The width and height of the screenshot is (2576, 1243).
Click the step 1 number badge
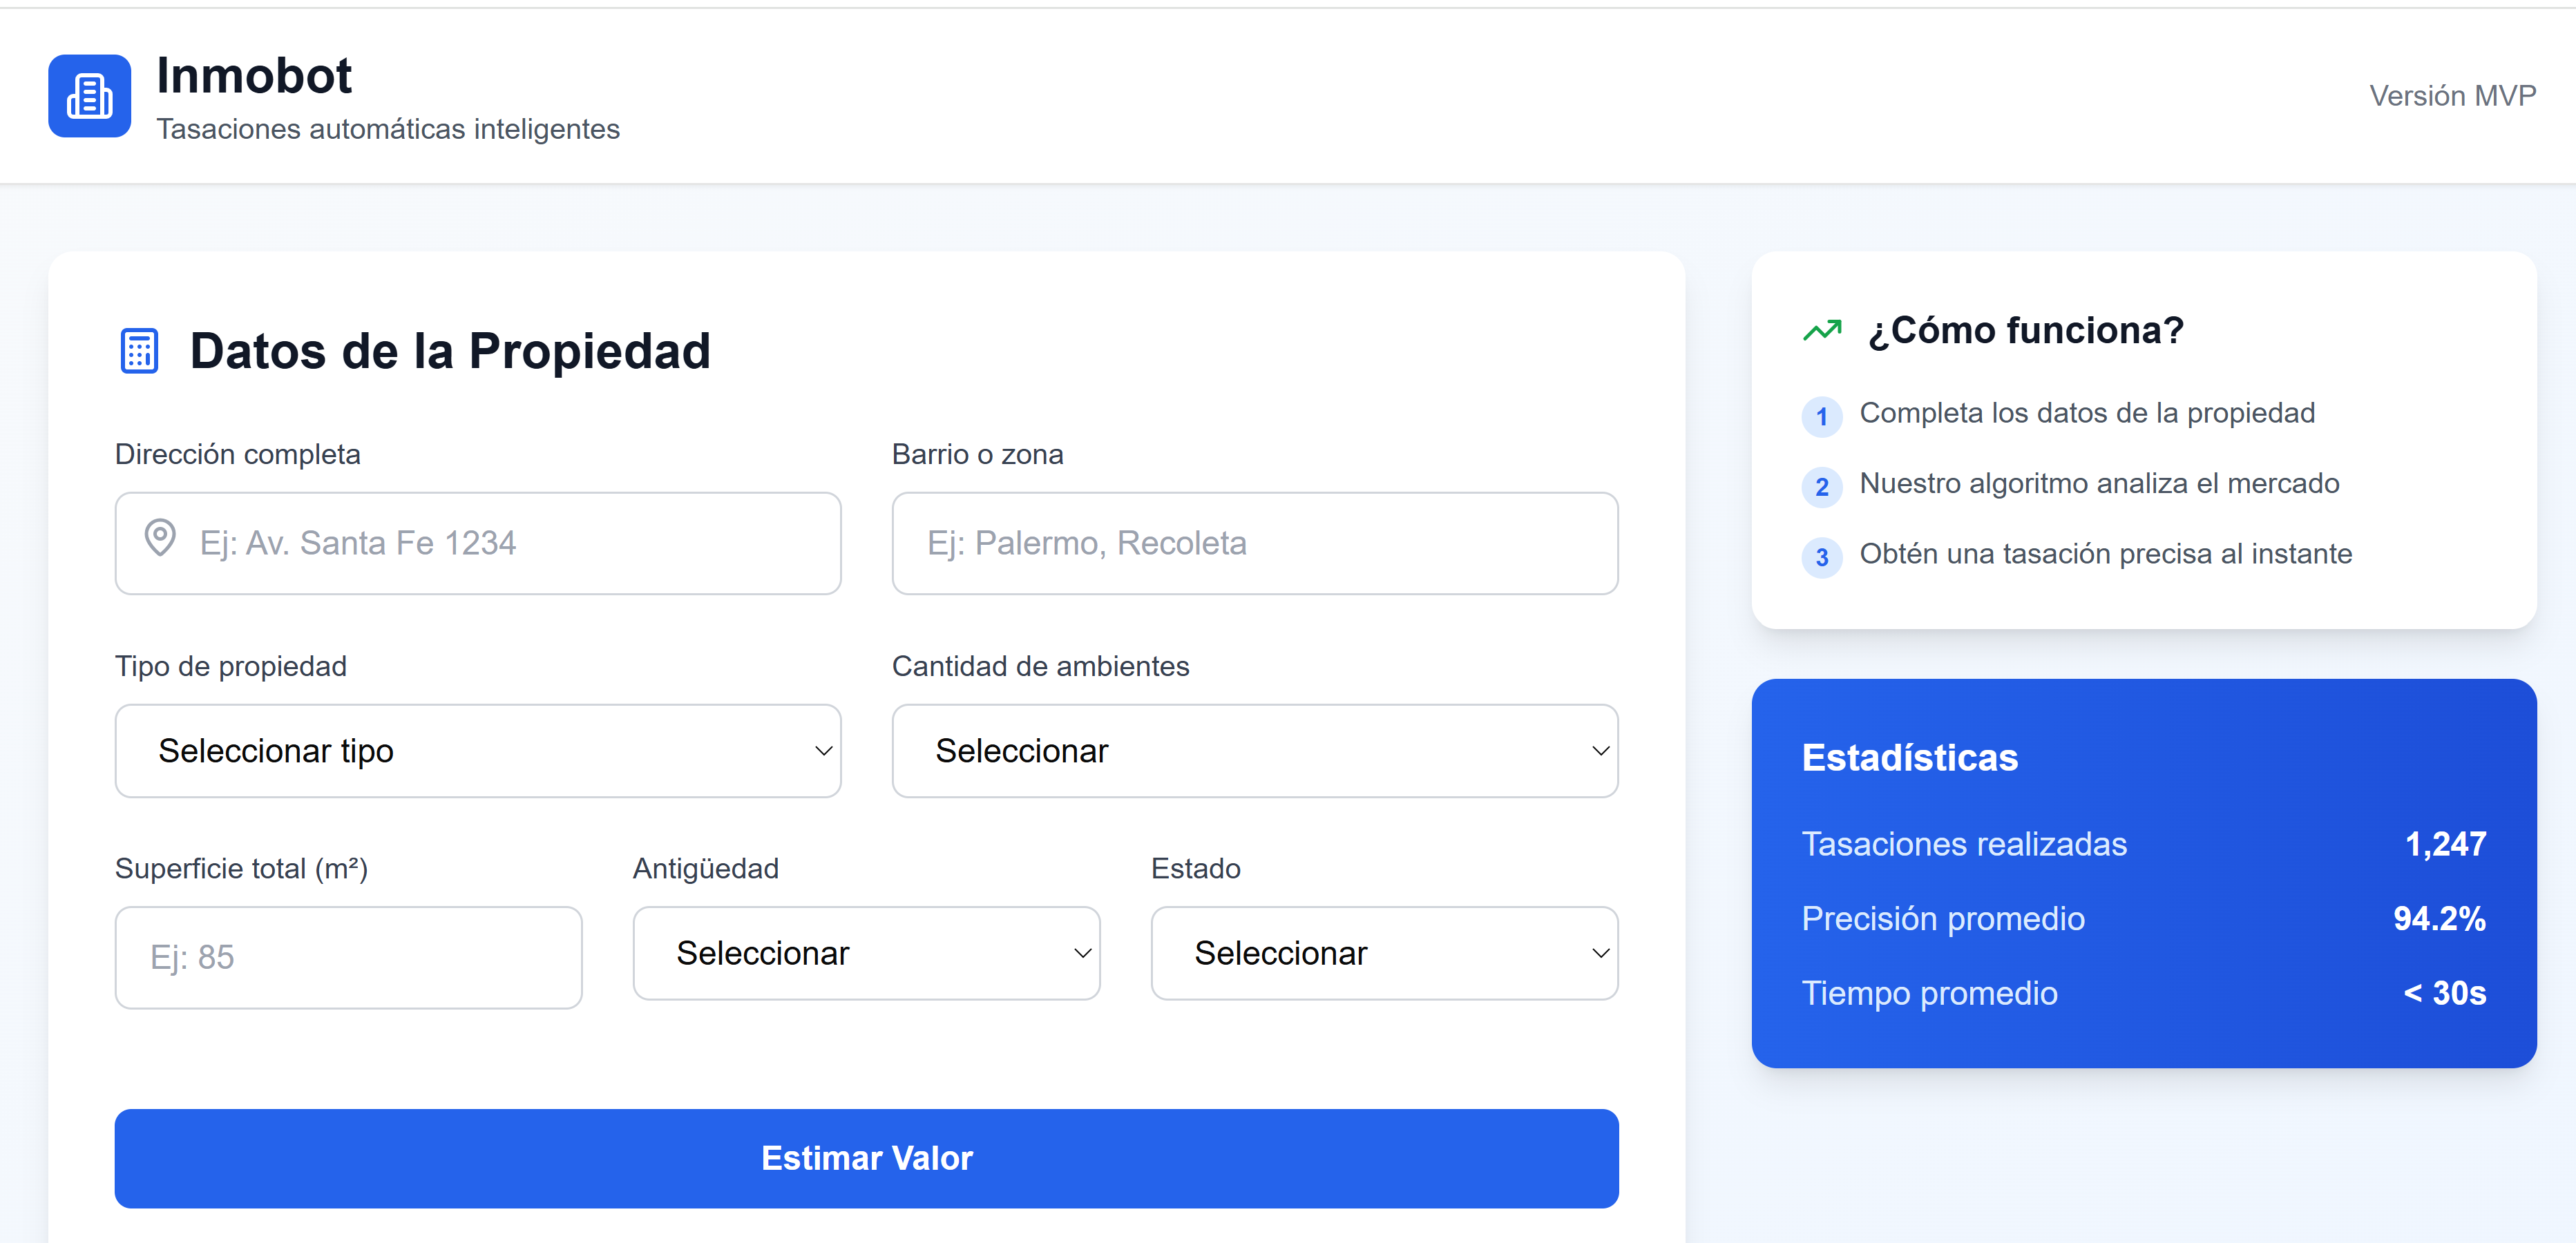tap(1821, 416)
